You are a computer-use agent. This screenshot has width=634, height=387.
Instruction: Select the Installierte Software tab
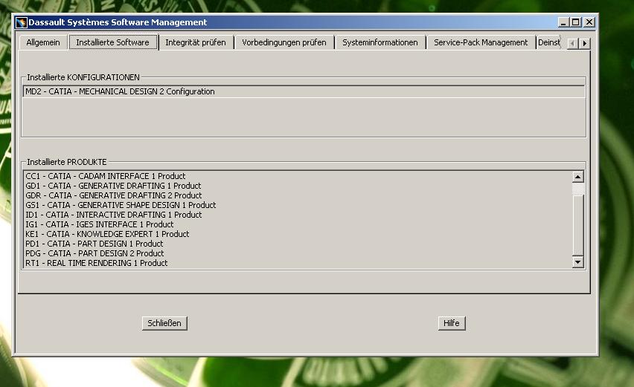[113, 42]
